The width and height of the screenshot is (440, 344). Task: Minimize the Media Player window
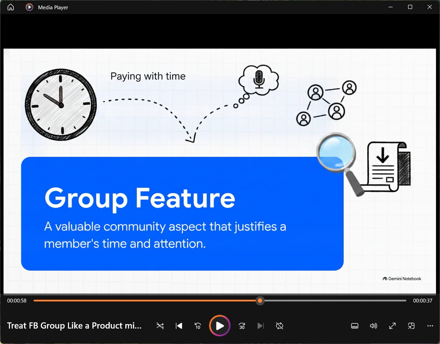click(x=391, y=7)
